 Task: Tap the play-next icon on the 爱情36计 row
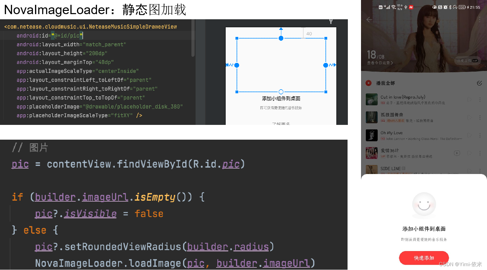(x=469, y=153)
